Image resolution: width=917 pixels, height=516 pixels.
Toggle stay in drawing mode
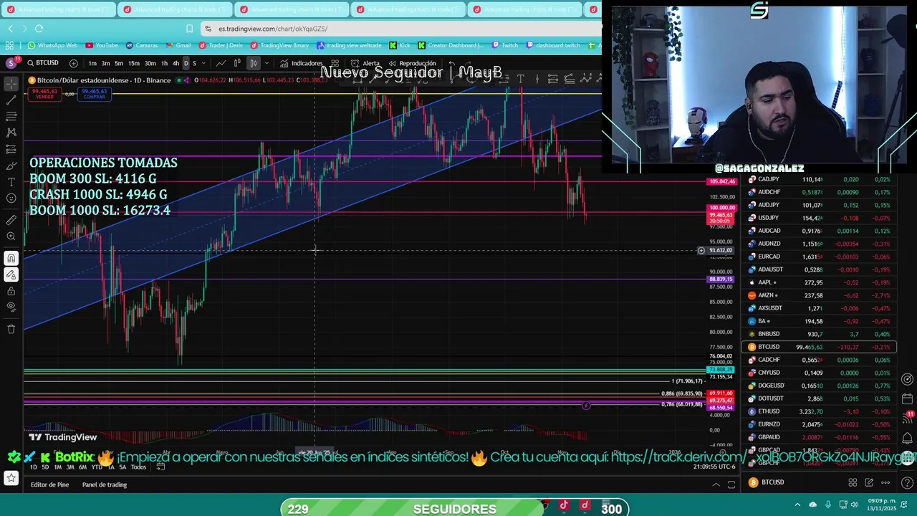tap(11, 274)
